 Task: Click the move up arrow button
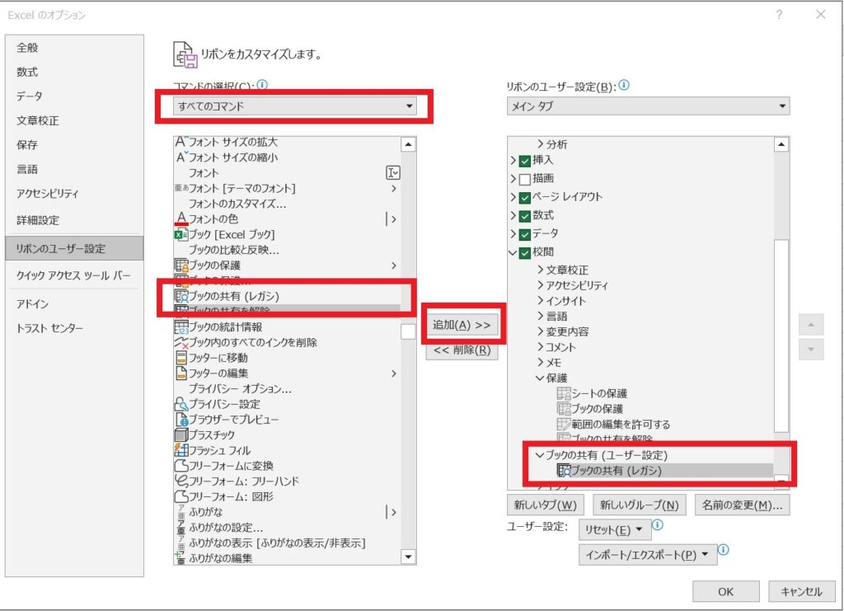811,325
